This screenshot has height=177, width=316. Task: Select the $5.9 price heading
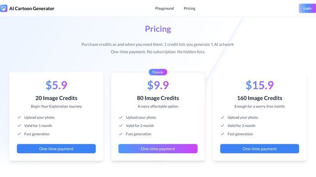[x=56, y=85]
